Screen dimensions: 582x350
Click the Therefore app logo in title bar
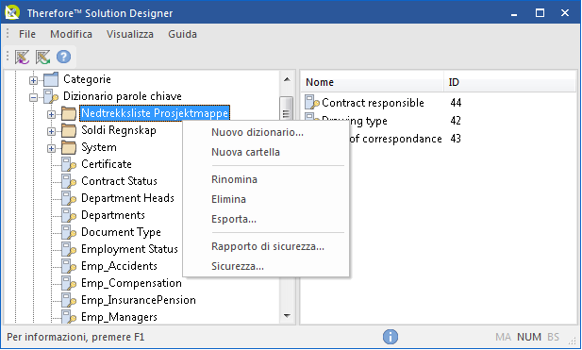[x=12, y=12]
